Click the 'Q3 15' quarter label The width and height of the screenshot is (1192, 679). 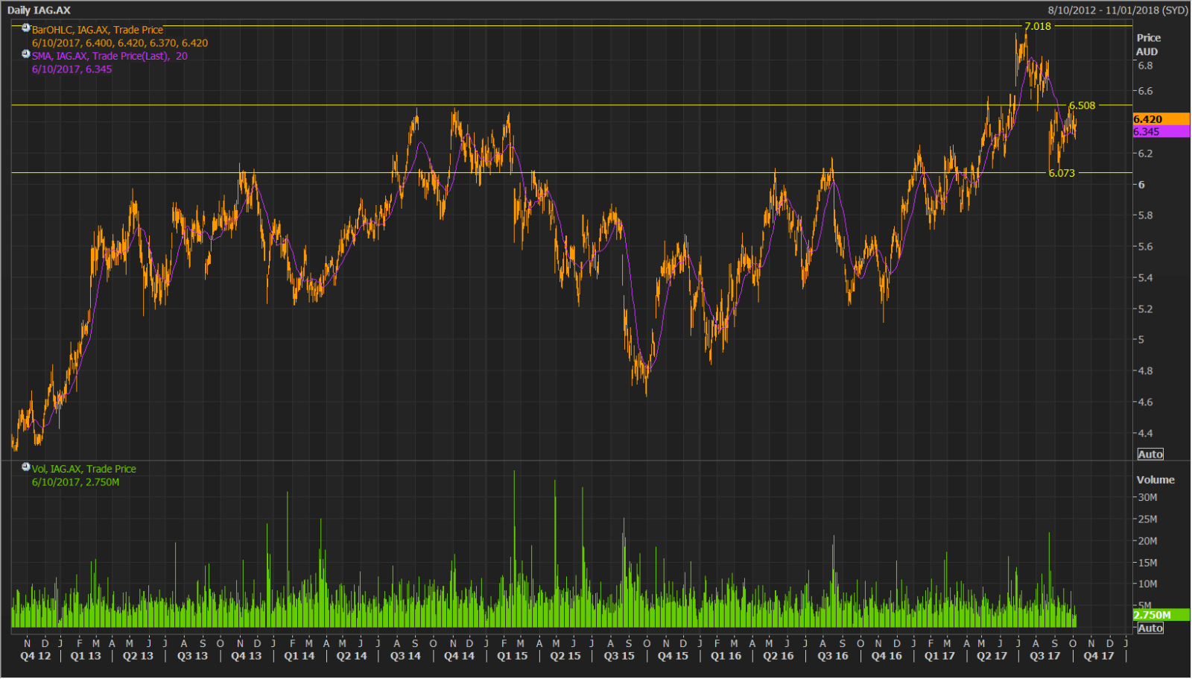pos(619,657)
